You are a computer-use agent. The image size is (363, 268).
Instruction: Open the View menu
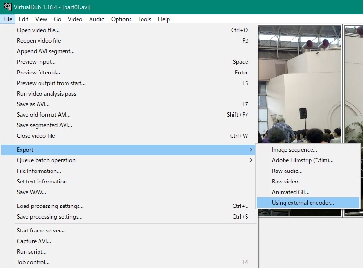(x=41, y=19)
